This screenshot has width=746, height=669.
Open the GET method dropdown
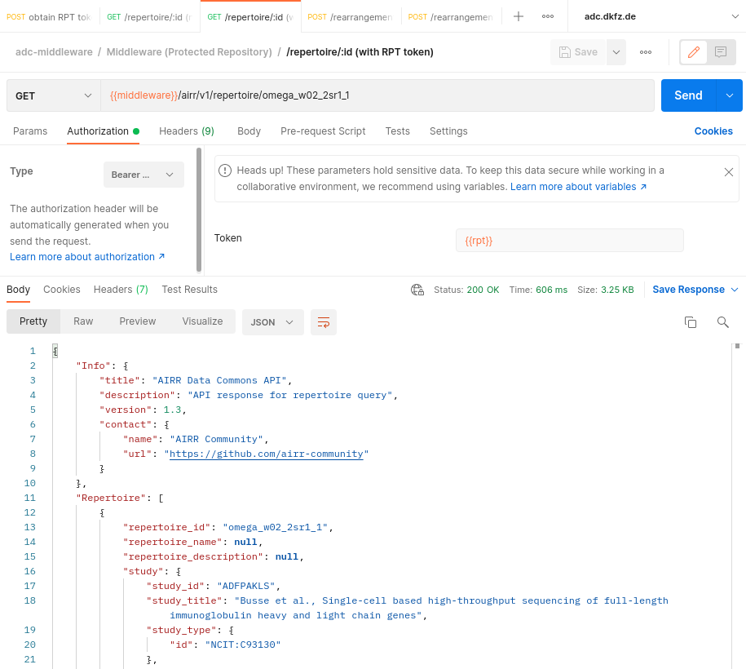[53, 95]
